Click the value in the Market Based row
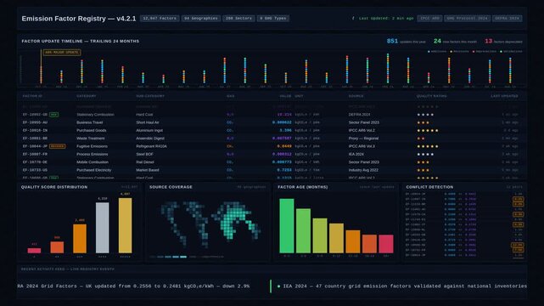544x306 pixels. (284, 170)
